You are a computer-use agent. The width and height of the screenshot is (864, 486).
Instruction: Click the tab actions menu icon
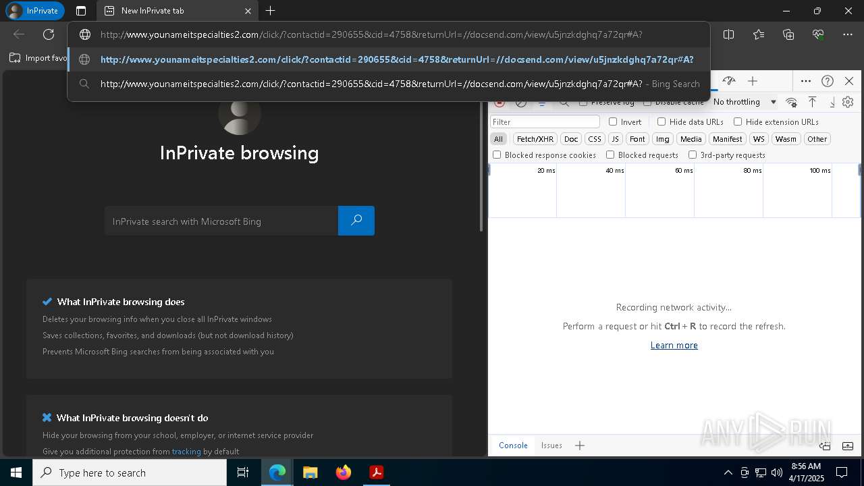pyautogui.click(x=81, y=11)
